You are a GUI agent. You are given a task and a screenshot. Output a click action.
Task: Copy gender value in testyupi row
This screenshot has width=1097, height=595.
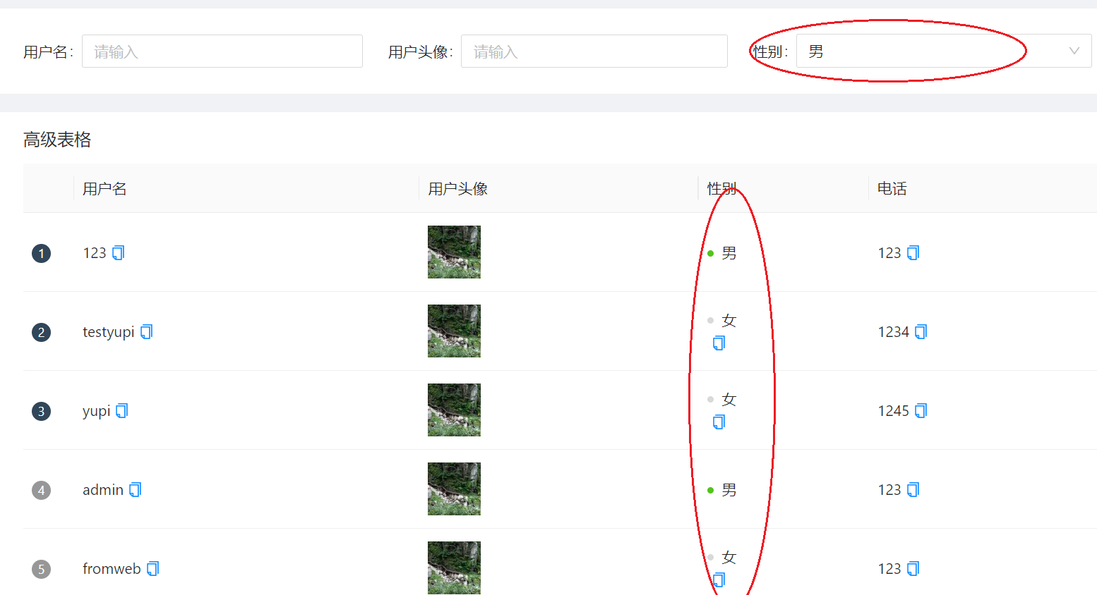719,343
